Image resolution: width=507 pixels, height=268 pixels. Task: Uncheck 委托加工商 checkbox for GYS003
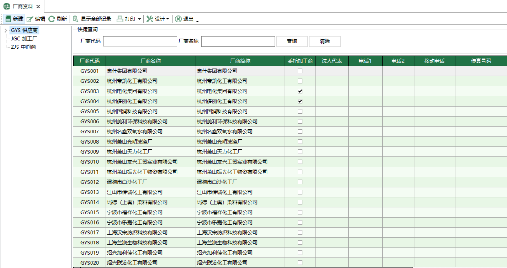(300, 91)
